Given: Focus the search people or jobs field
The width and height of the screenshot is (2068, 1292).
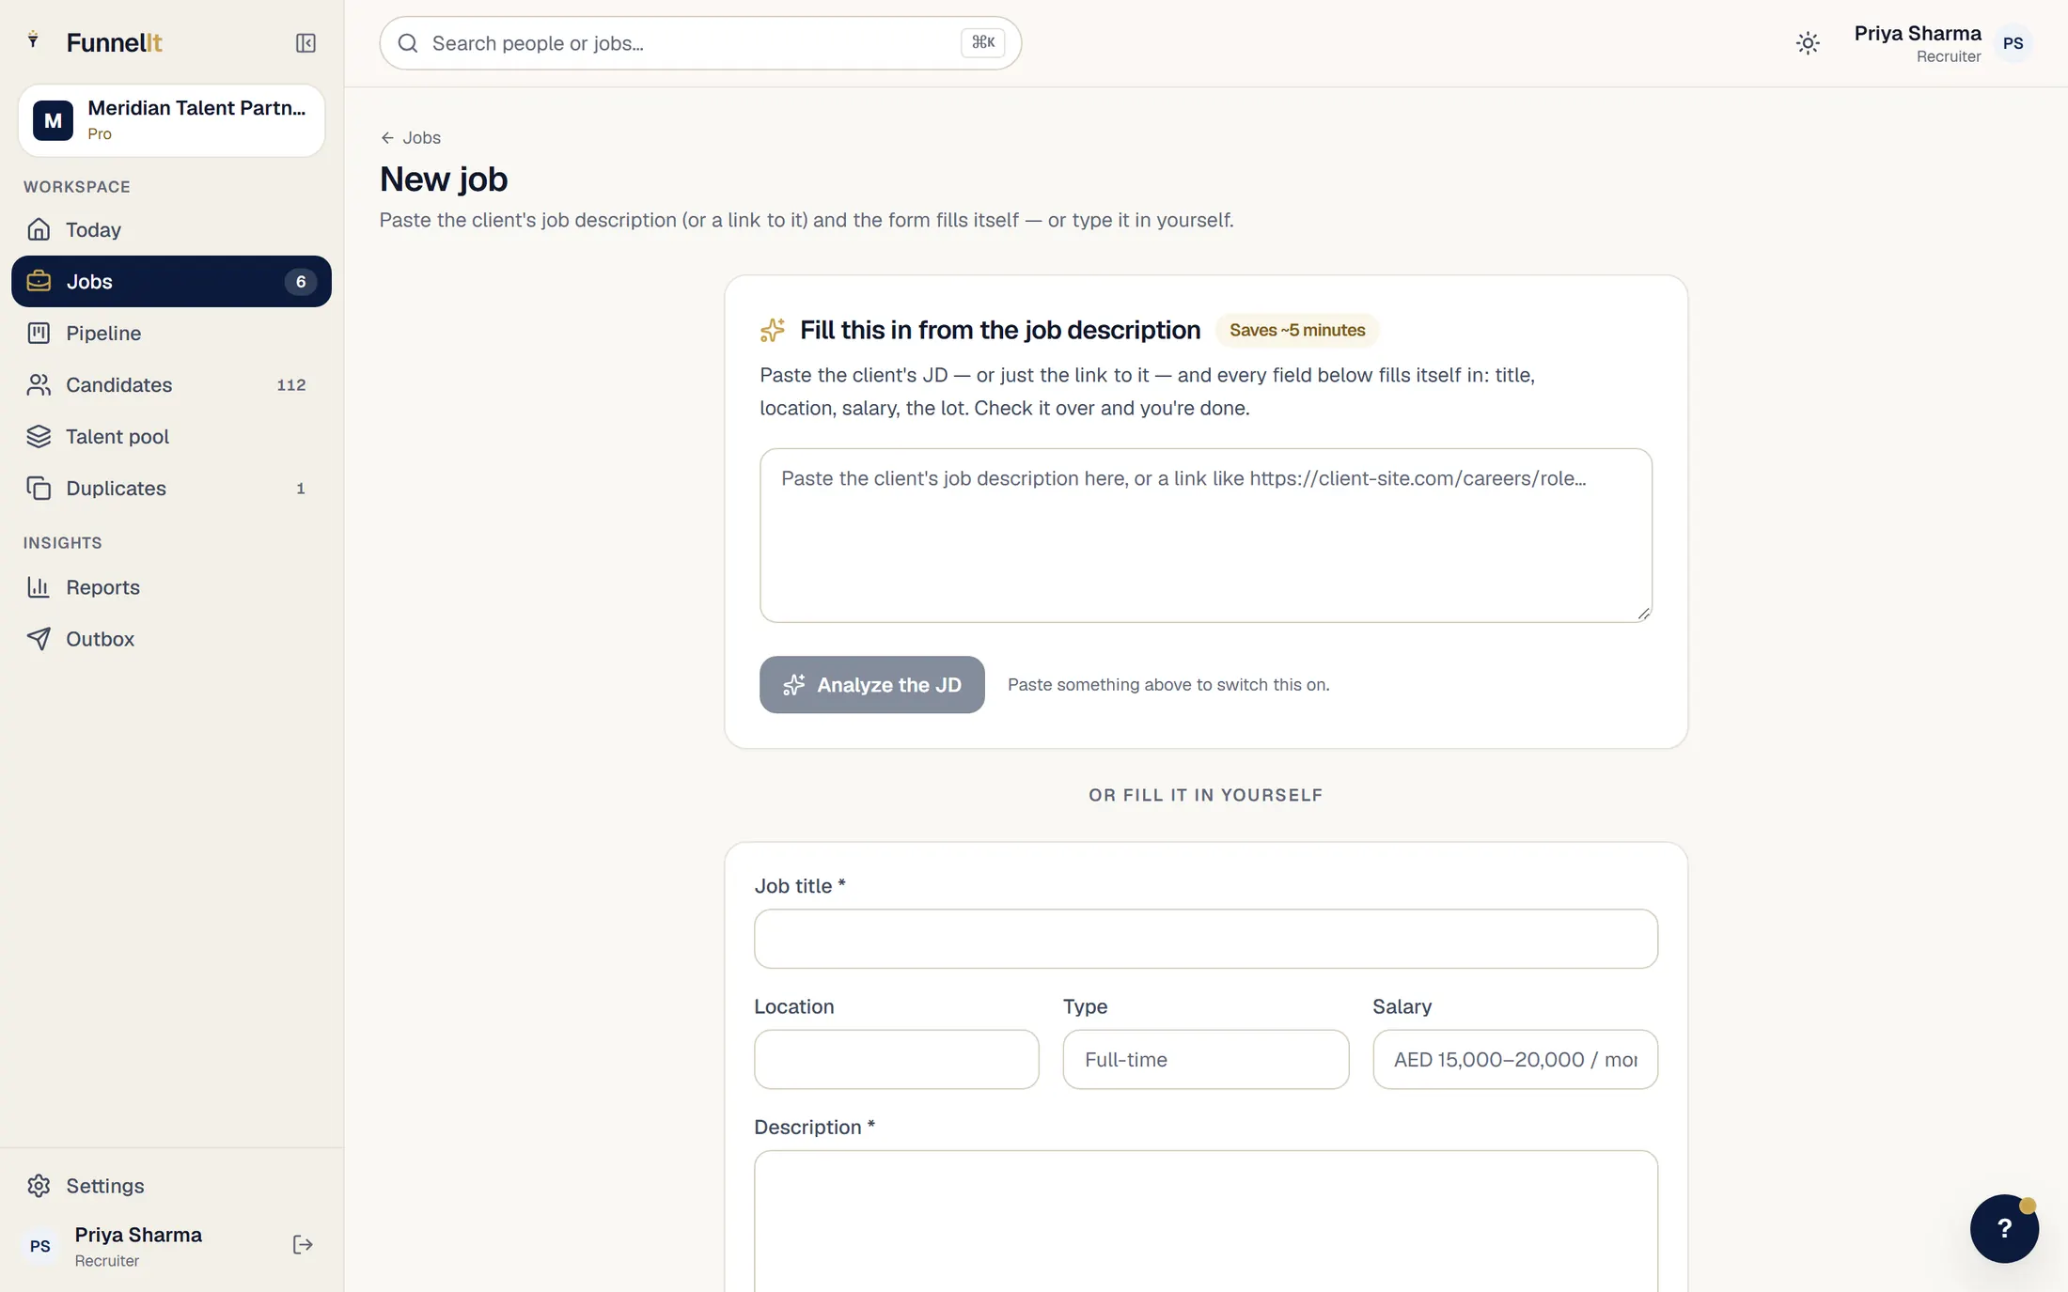Looking at the screenshot, I should 700,43.
